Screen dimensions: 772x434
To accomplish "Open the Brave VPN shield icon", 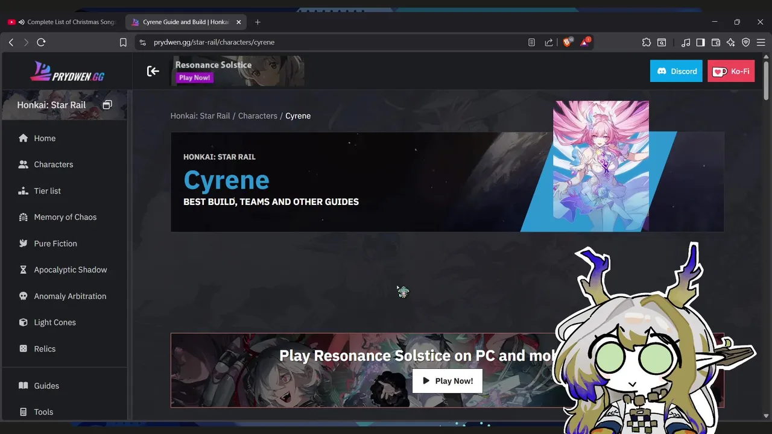I will [x=745, y=42].
